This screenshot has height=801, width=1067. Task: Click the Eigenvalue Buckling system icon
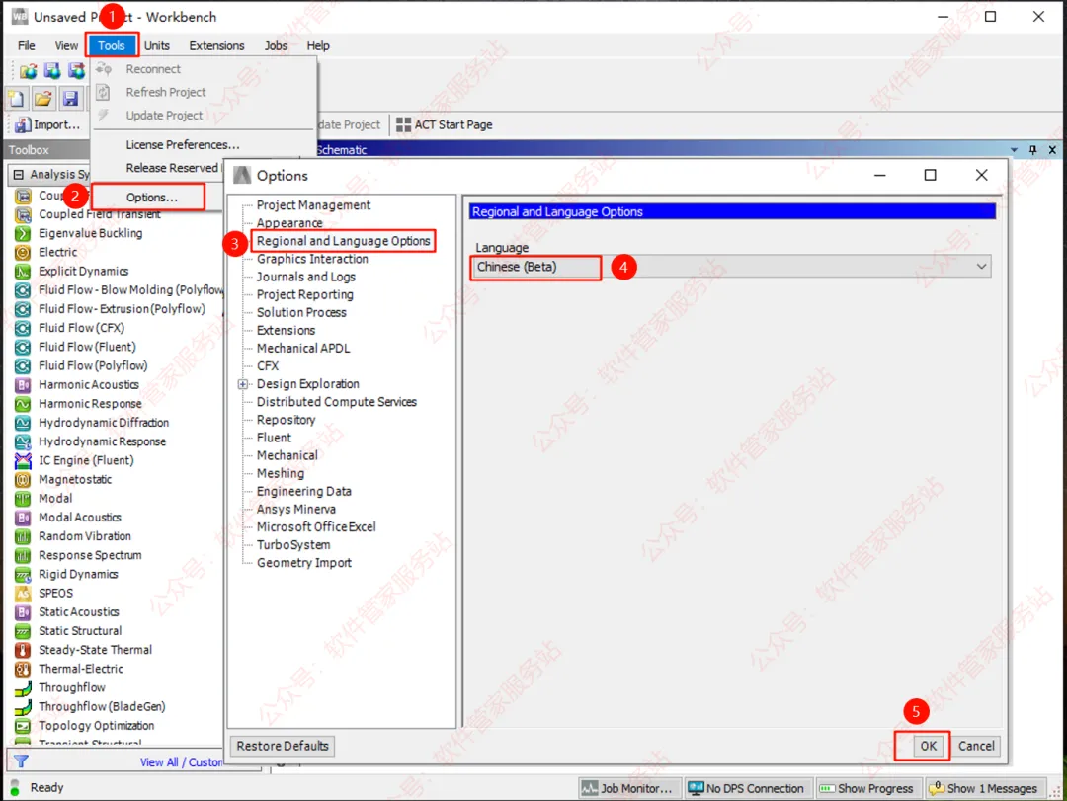(x=23, y=233)
